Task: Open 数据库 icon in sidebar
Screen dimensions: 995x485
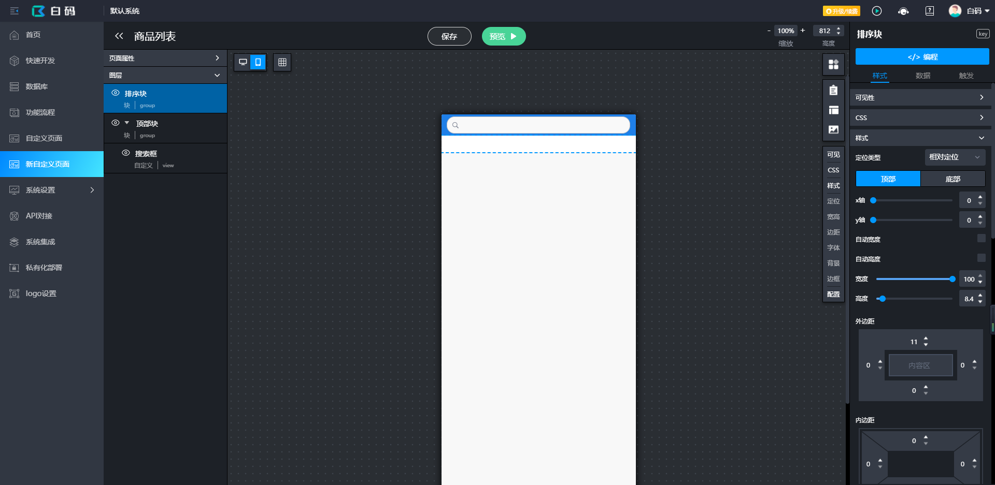Action: [x=15, y=86]
